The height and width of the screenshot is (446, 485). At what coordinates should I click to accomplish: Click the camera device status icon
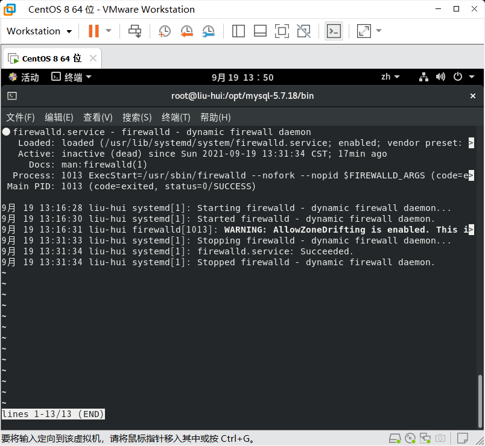(x=440, y=438)
